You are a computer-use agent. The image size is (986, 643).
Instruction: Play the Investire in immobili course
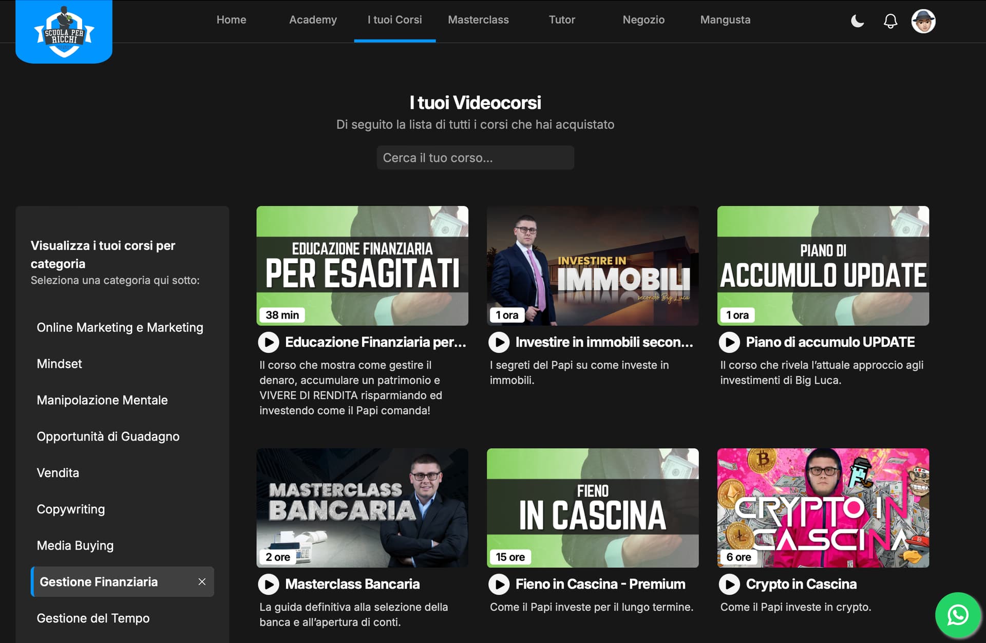point(499,342)
